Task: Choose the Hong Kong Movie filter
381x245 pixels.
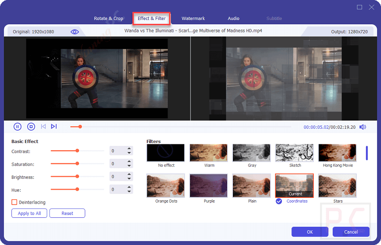Action: click(x=338, y=153)
